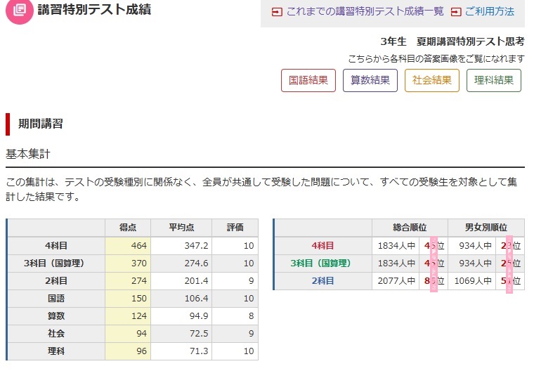Click the 平均点 column header

pos(181,227)
